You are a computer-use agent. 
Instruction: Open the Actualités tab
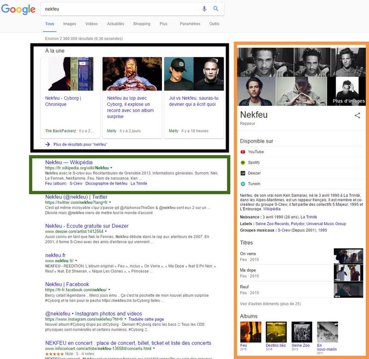[x=116, y=24]
